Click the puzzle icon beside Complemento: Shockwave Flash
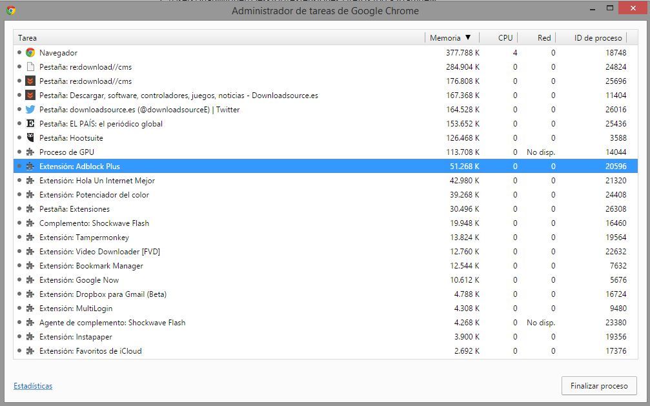This screenshot has height=406, width=650. coord(30,223)
